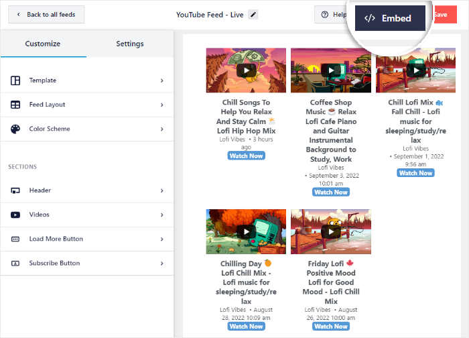469x338 pixels.
Task: Open the Chill Lofi Mix Fall Chill title
Action: [416, 121]
